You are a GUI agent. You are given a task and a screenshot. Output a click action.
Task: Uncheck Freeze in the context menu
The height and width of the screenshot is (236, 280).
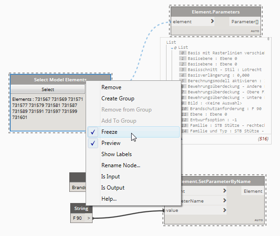tap(110, 132)
